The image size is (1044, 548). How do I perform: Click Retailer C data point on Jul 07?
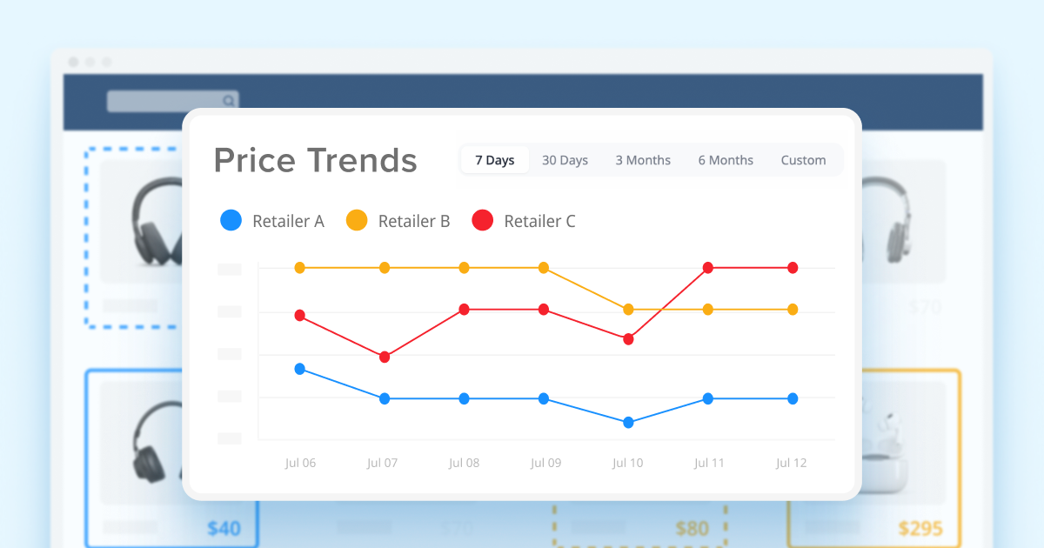point(385,357)
